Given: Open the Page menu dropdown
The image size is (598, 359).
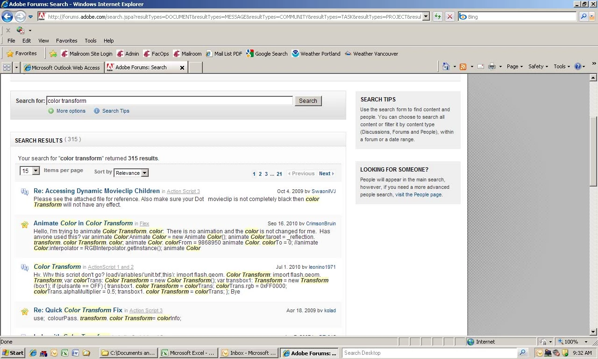Looking at the screenshot, I should point(515,67).
